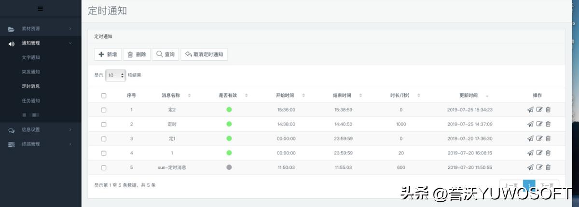Viewport: 579px width, 207px height.
Task: Delete the 定2 row via trash icon
Action: (x=548, y=110)
